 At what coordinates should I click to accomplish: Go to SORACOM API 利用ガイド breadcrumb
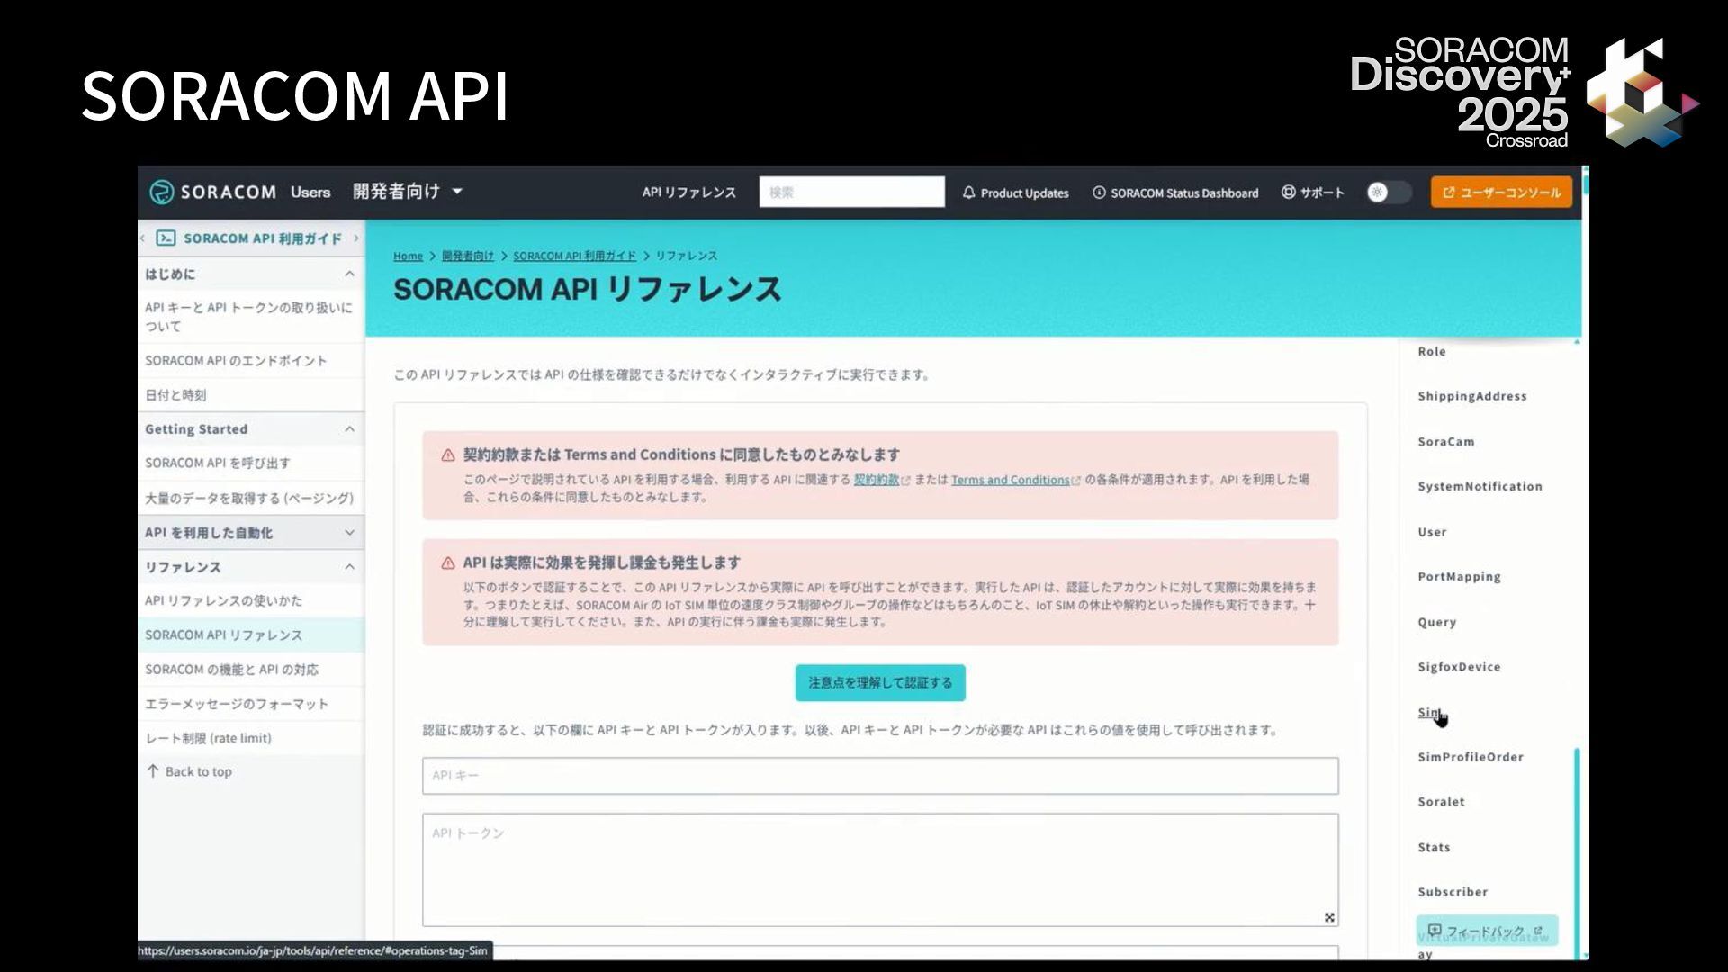(574, 256)
